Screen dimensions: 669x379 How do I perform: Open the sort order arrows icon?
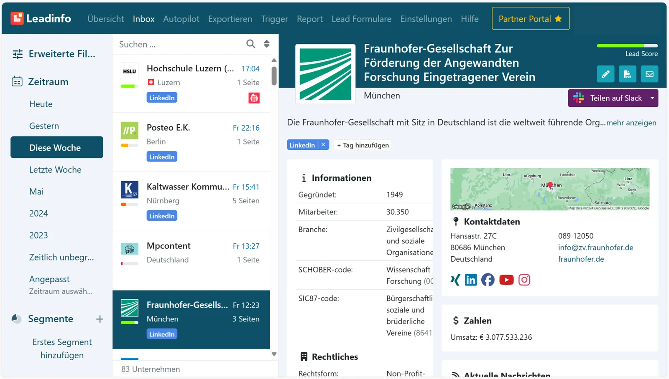[x=267, y=44]
